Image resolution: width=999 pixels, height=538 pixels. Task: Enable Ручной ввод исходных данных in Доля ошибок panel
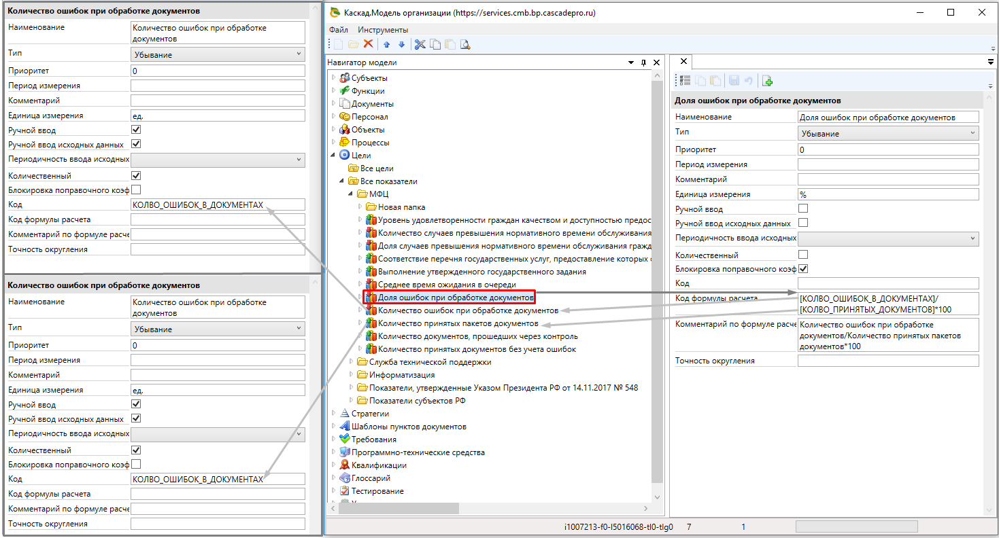coord(803,223)
